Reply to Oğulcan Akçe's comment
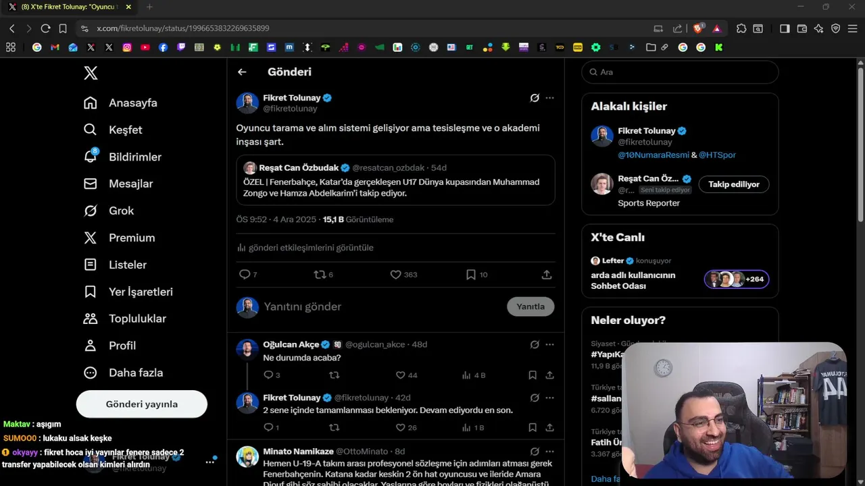Image resolution: width=865 pixels, height=486 pixels. point(268,375)
